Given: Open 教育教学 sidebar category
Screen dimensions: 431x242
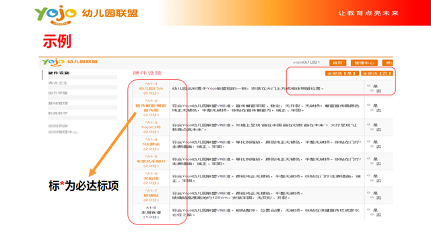Looking at the screenshot, I should click(x=58, y=113).
